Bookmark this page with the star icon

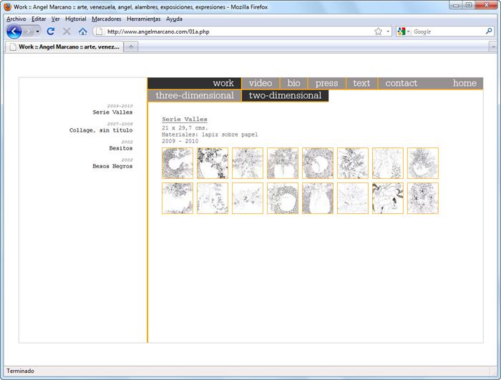pos(378,31)
